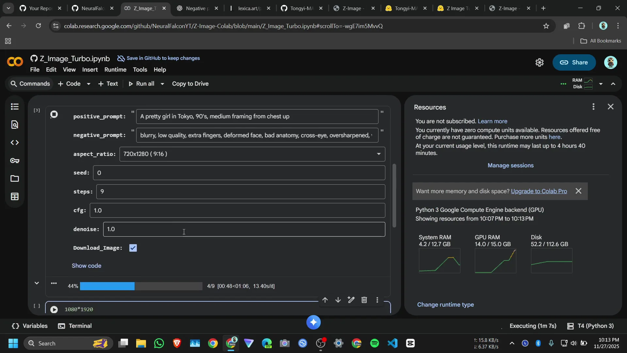The width and height of the screenshot is (627, 353).
Task: Delete the selected cell with trash icon
Action: [364, 300]
